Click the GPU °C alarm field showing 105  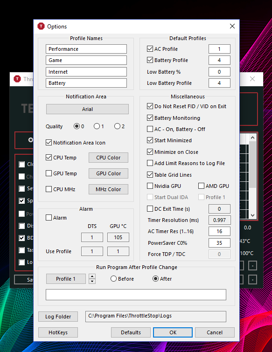click(x=118, y=237)
